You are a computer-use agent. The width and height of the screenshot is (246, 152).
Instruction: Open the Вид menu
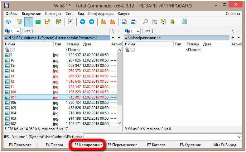[x=81, y=14]
